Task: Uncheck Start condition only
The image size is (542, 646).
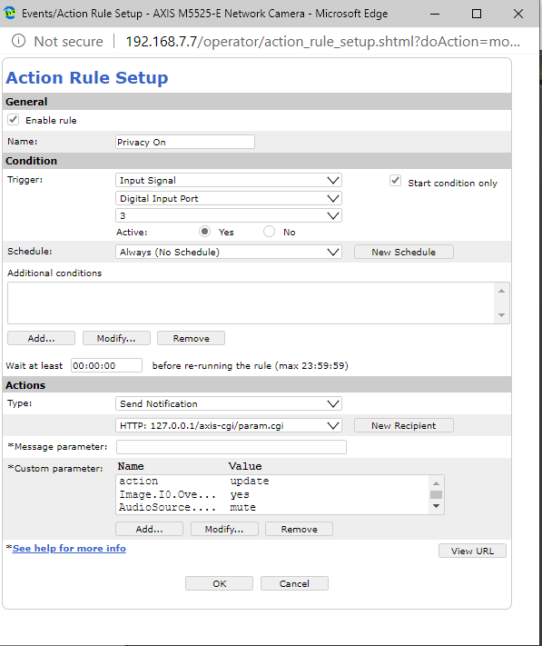Action: (395, 181)
